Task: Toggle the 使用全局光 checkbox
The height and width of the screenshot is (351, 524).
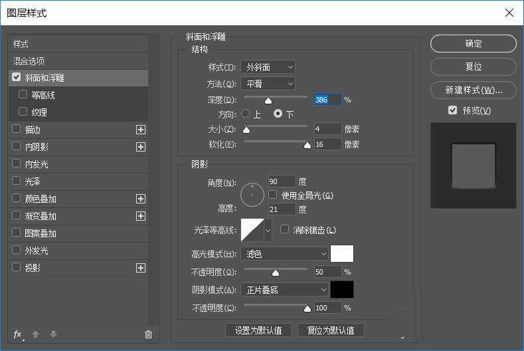Action: point(273,195)
